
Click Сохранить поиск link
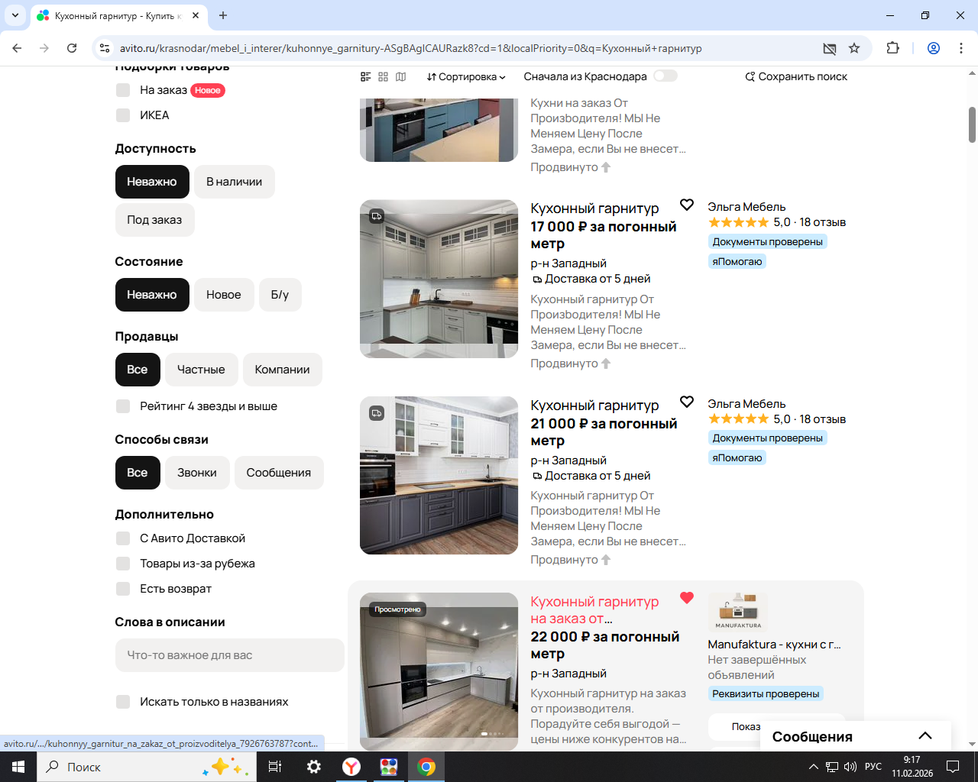[x=796, y=76]
